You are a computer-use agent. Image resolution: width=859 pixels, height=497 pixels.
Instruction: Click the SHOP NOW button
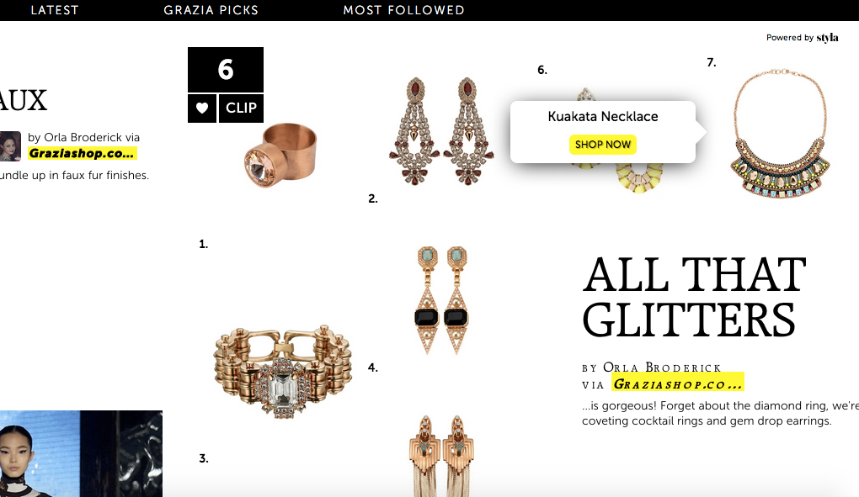point(603,145)
